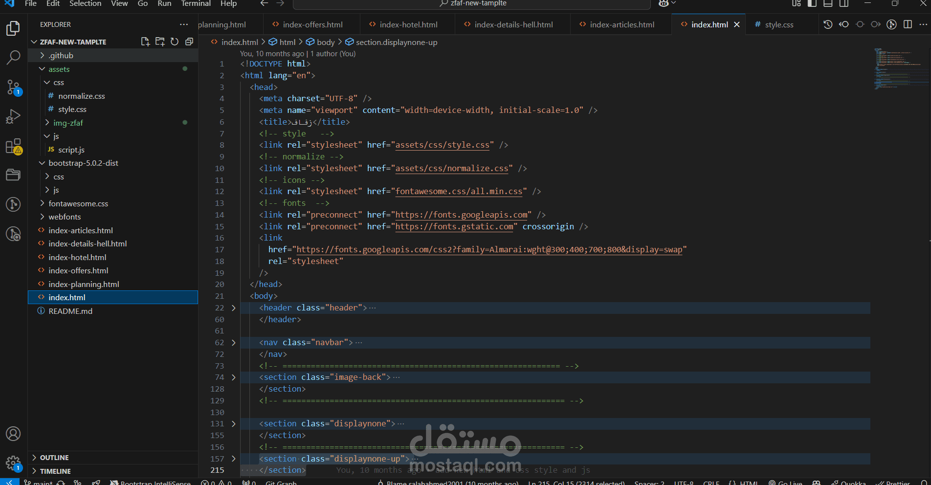Screen dimensions: 931x485
Task: Open the Manage gear icon
Action: pos(13,463)
